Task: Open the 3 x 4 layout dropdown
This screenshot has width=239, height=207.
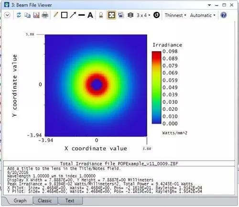Action: pyautogui.click(x=143, y=15)
